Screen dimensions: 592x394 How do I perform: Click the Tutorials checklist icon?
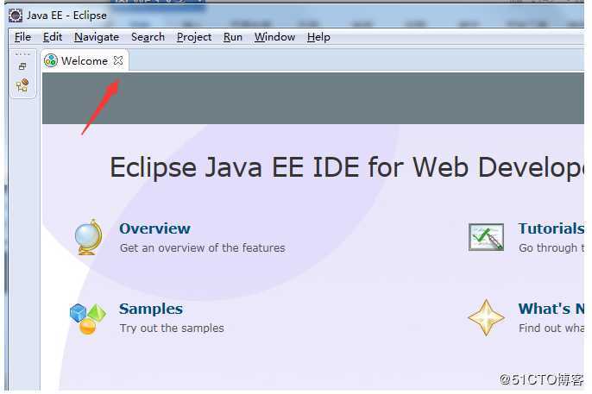click(x=486, y=237)
